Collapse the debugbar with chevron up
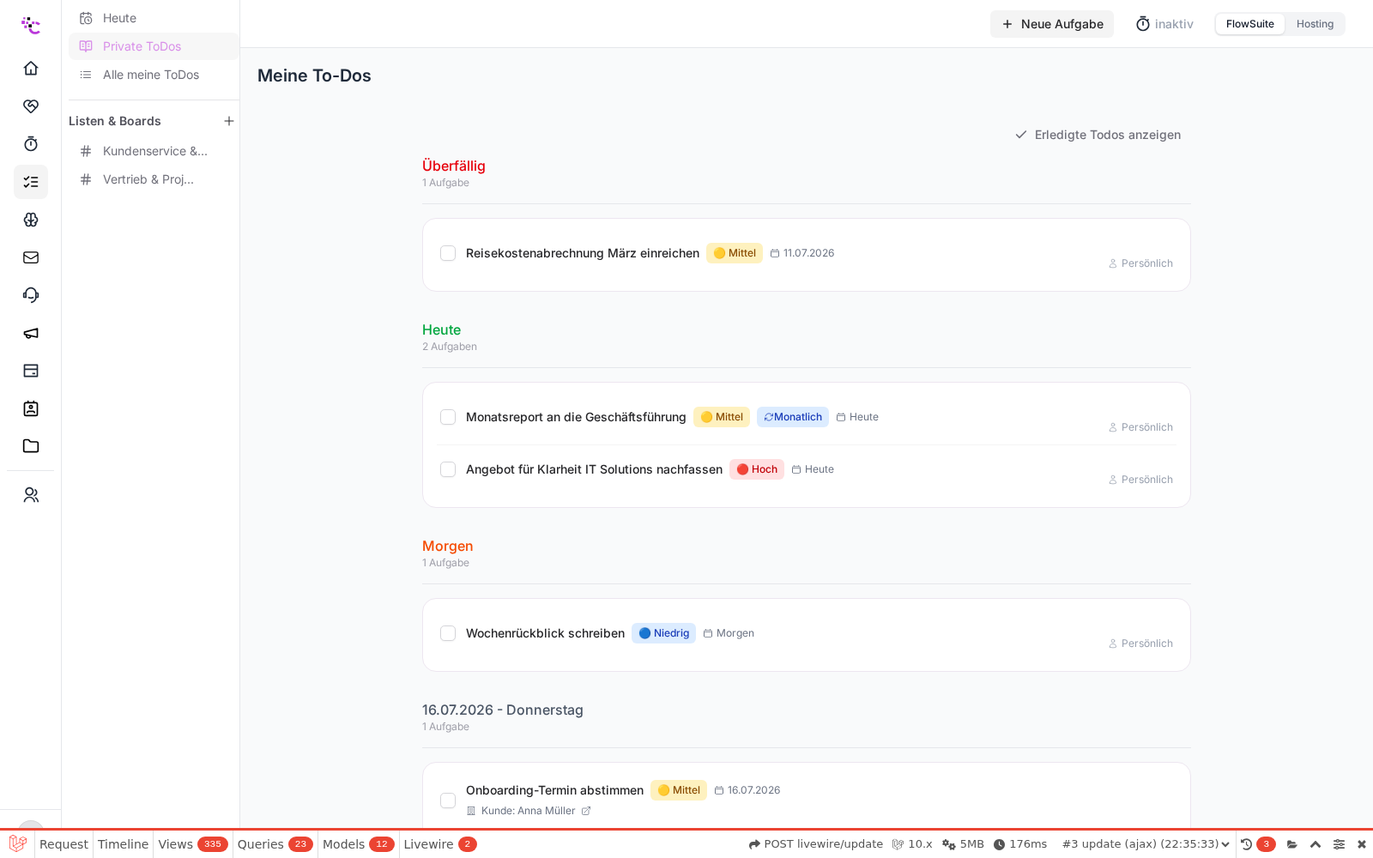This screenshot has height=858, width=1373. pyautogui.click(x=1316, y=844)
